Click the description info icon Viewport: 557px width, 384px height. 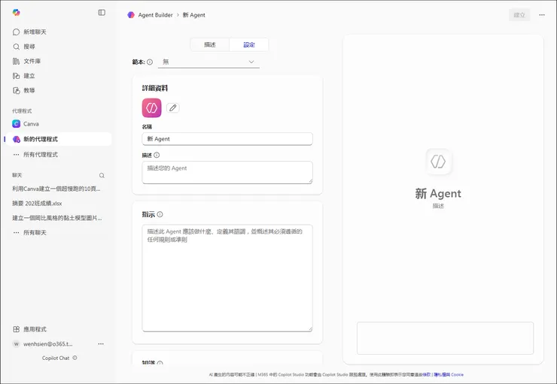[157, 155]
